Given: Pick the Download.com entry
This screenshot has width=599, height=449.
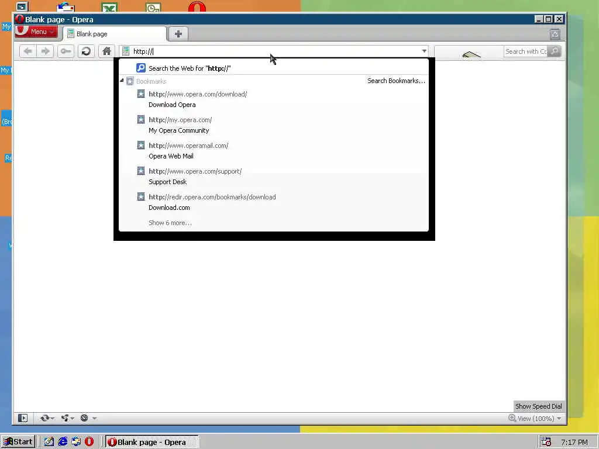Looking at the screenshot, I should click(169, 208).
